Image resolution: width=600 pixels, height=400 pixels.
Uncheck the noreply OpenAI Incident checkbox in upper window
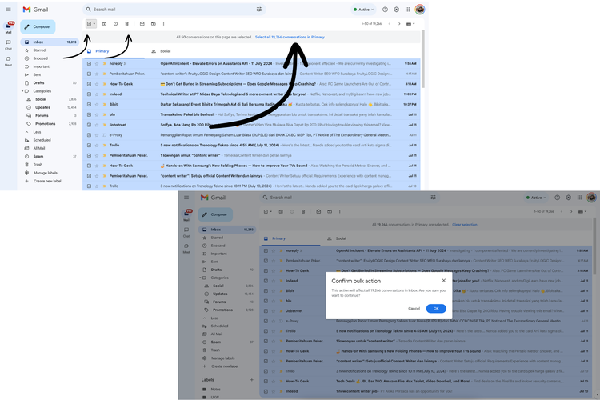tap(89, 63)
